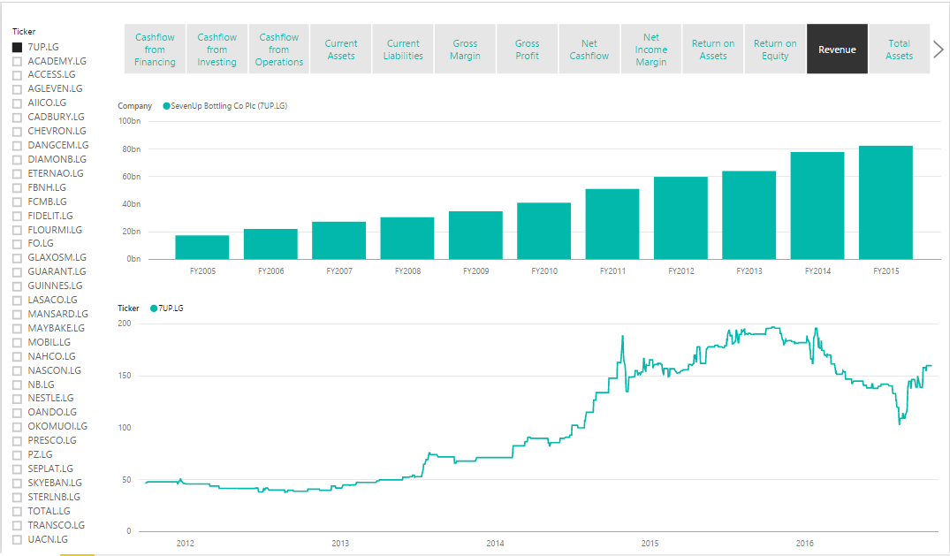Enable the OANDO.LG ticker checkbox
Image resolution: width=950 pixels, height=556 pixels.
(x=15, y=412)
